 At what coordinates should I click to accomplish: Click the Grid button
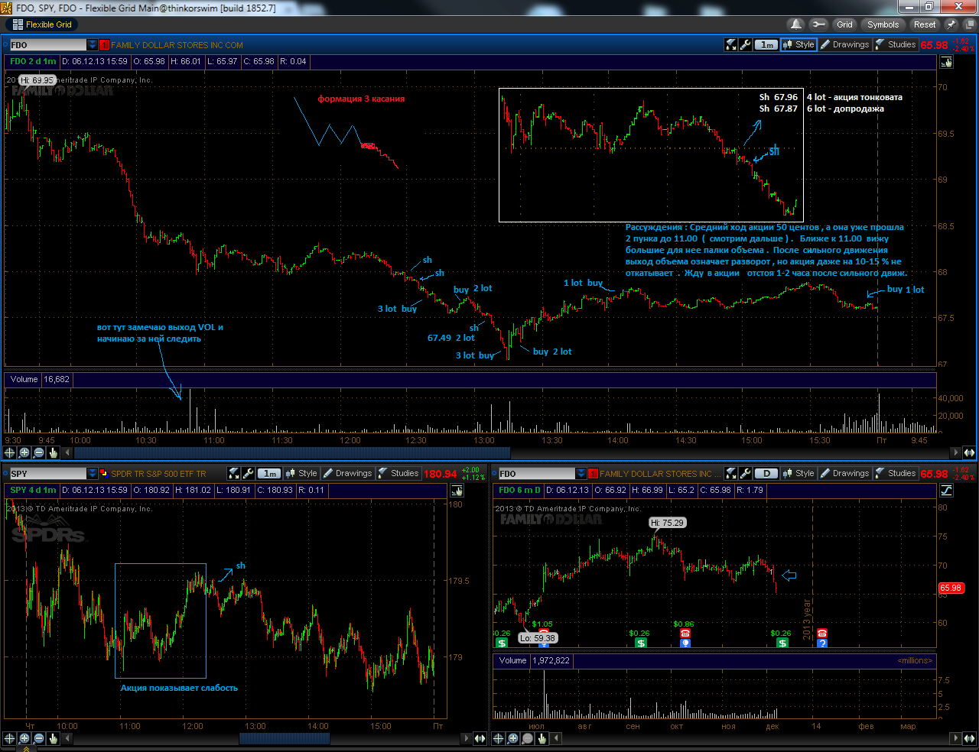tap(844, 24)
